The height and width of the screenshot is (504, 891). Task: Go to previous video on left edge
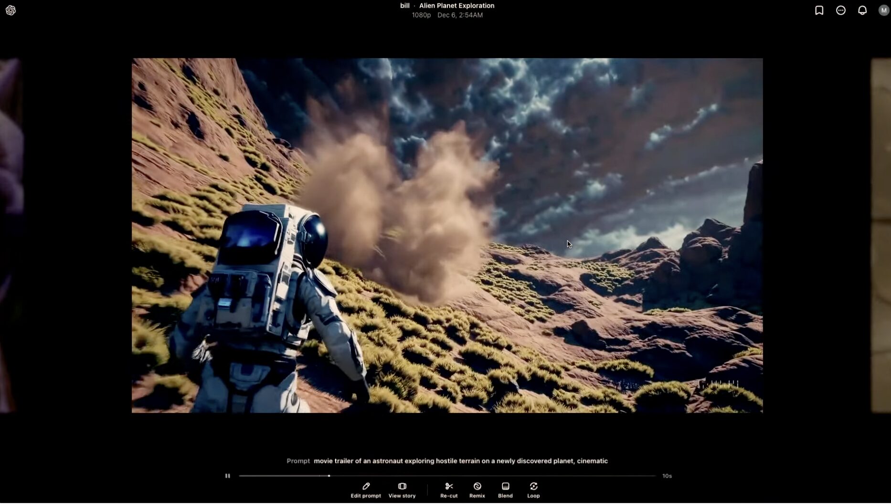[11, 236]
